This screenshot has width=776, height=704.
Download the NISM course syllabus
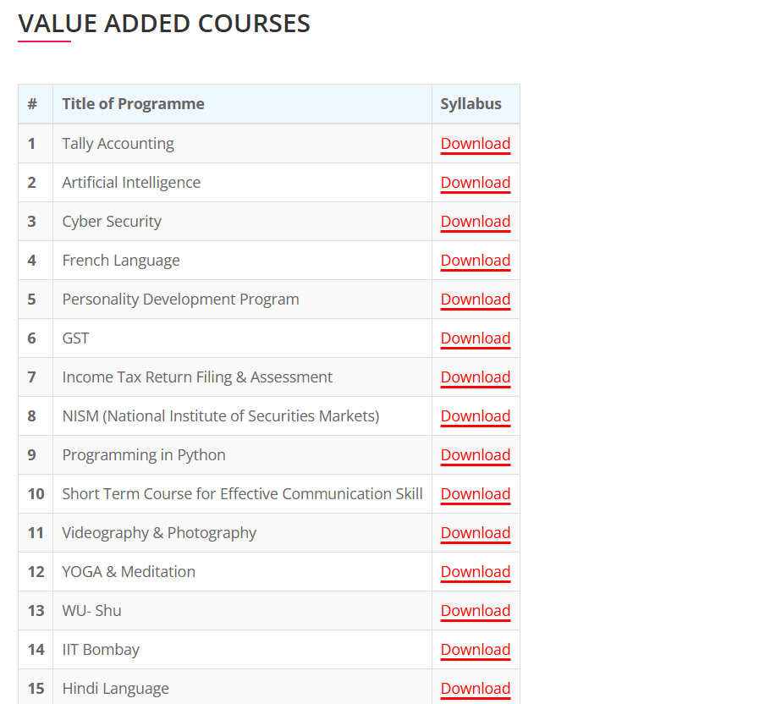point(475,416)
